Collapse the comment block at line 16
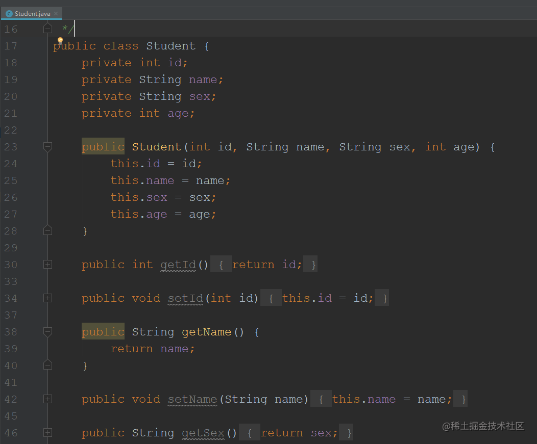The image size is (537, 444). click(x=47, y=29)
